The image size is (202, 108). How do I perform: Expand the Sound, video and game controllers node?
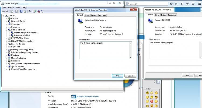6,64
